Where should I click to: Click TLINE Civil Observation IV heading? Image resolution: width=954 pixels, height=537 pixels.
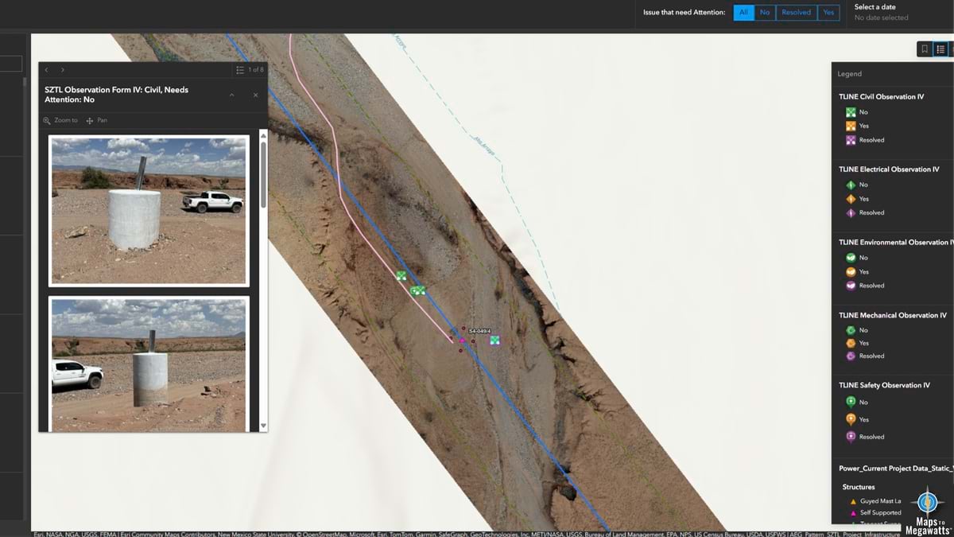pos(881,97)
